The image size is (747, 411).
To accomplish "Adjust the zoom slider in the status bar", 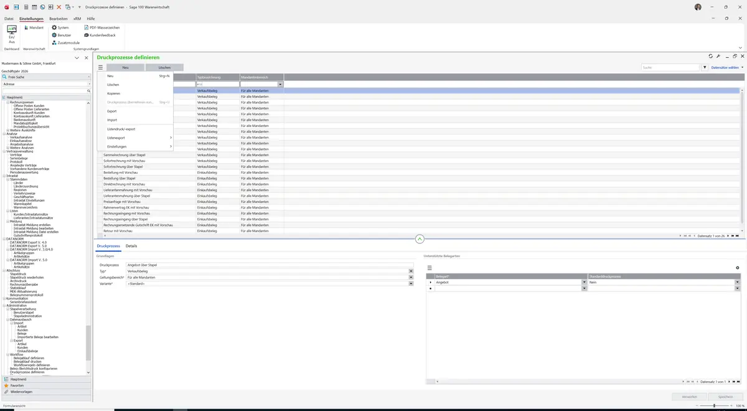I will click(715, 405).
